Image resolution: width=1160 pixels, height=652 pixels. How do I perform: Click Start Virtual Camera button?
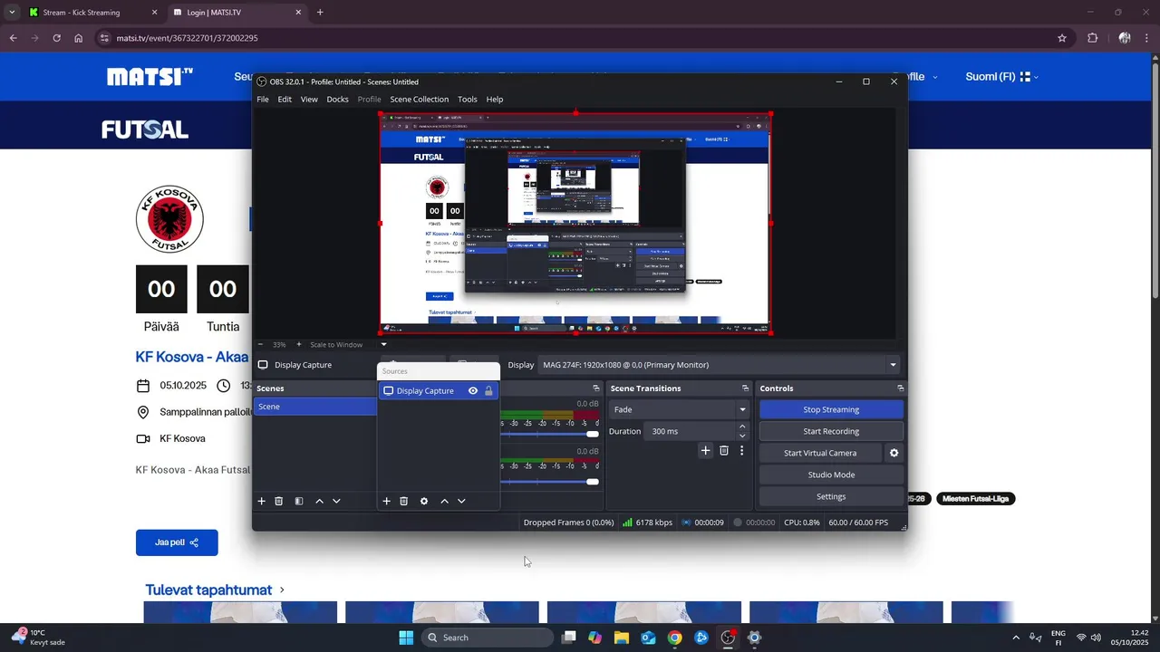[820, 453]
